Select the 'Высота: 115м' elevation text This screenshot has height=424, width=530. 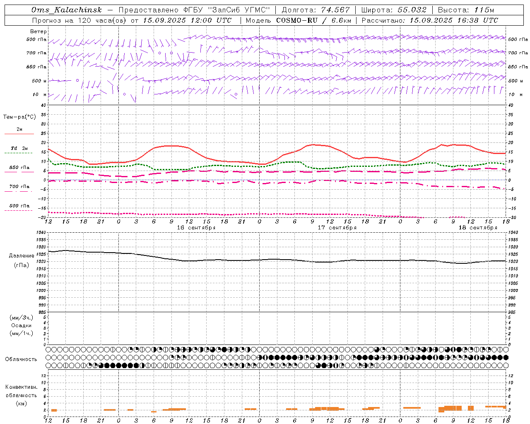[466, 10]
